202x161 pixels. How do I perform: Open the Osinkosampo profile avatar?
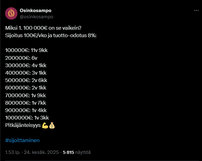[x=11, y=13]
